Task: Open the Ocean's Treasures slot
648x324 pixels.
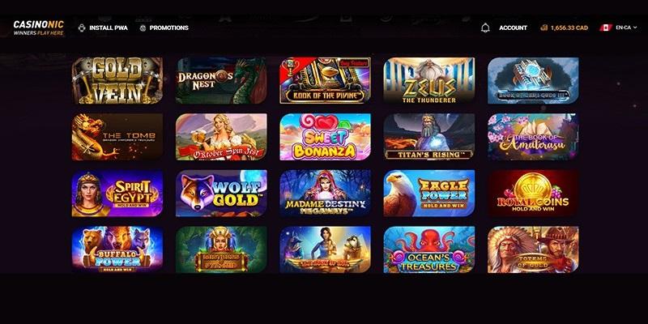Action: pyautogui.click(x=429, y=249)
